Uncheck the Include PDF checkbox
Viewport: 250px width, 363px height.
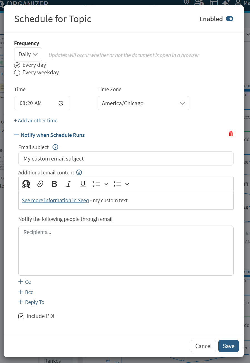coord(21,316)
